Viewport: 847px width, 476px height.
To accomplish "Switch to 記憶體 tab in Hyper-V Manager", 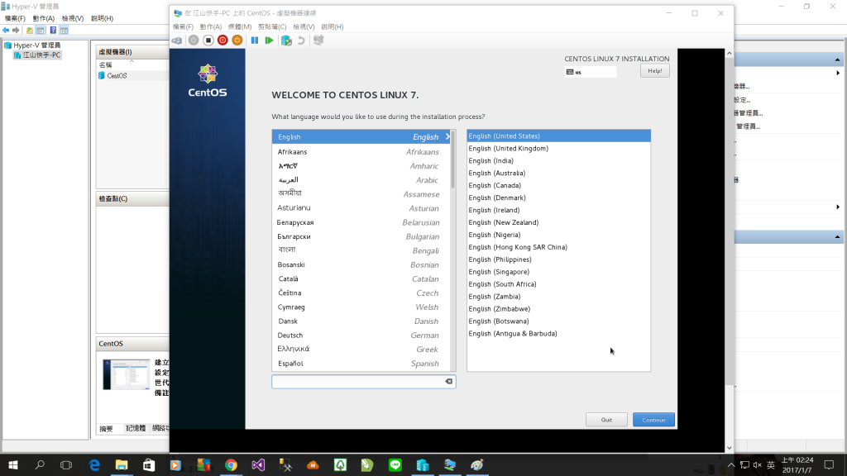I will tap(136, 429).
